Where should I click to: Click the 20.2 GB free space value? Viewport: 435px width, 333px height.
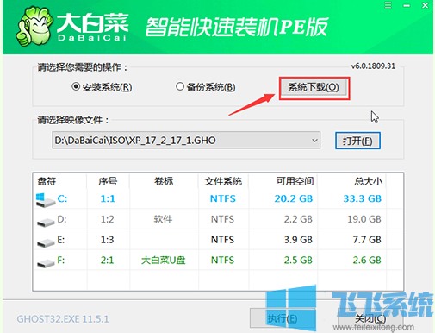[x=294, y=198]
